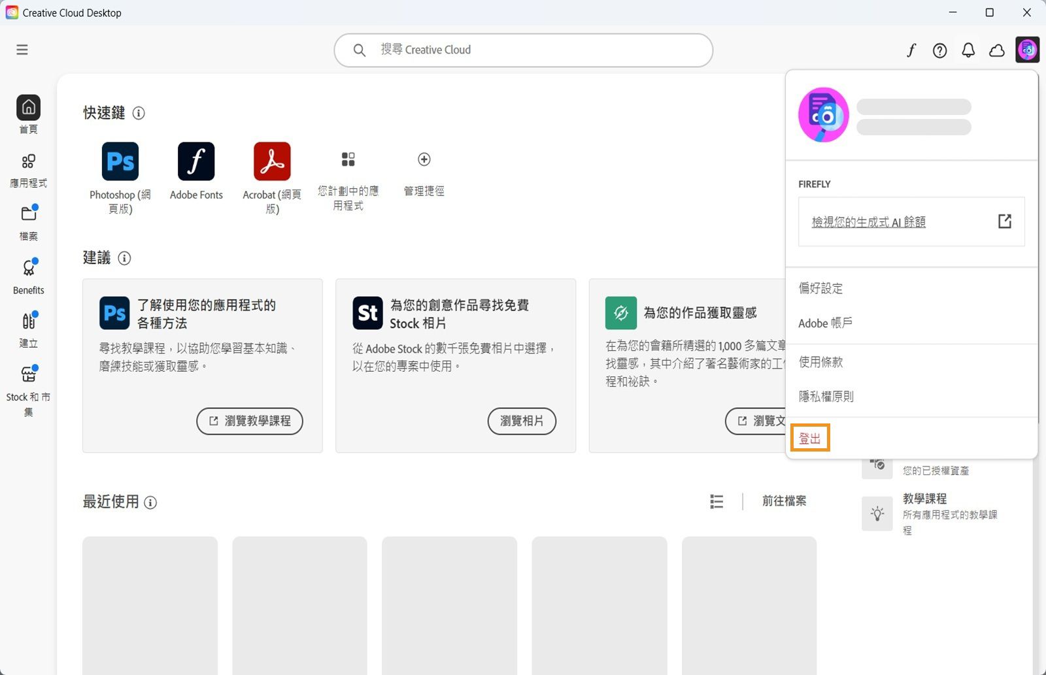Viewport: 1046px width, 675px height.
Task: Open the help question mark icon
Action: pos(939,50)
